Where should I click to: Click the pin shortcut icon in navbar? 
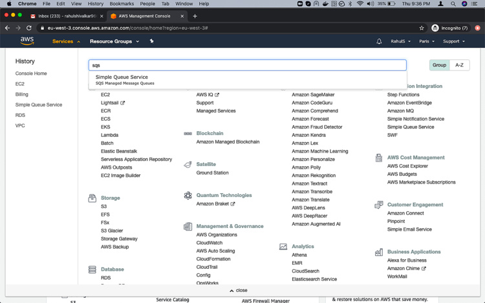pos(152,41)
